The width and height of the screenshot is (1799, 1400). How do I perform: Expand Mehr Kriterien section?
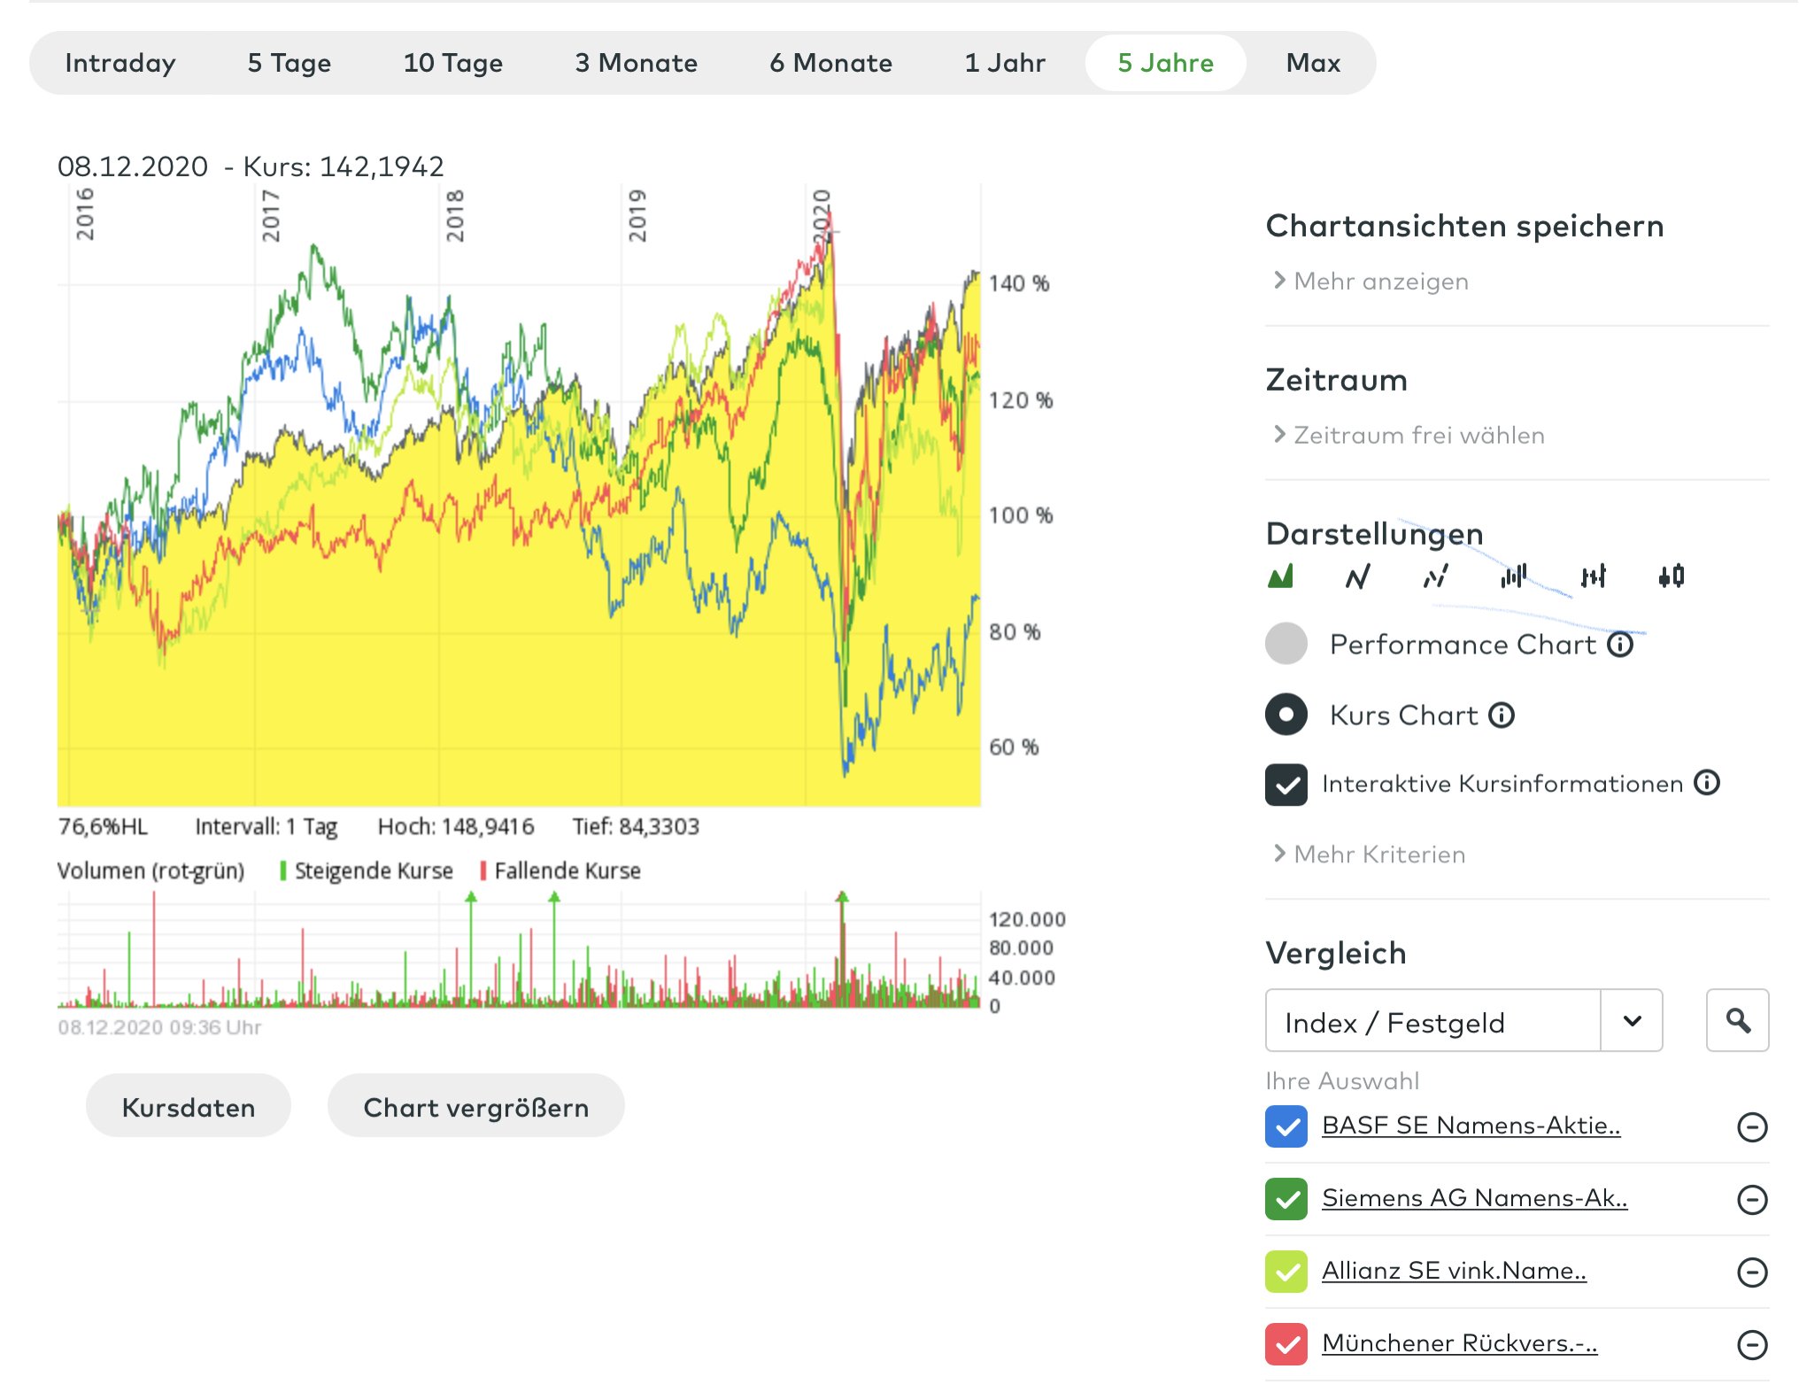pos(1378,855)
